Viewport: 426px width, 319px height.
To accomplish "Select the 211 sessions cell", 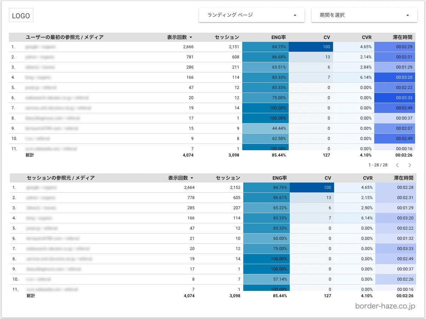I will click(236, 67).
